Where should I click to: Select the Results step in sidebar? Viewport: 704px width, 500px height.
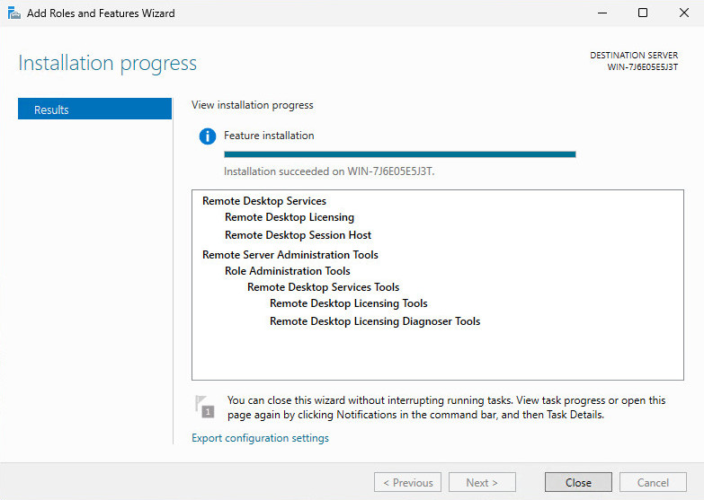point(94,109)
